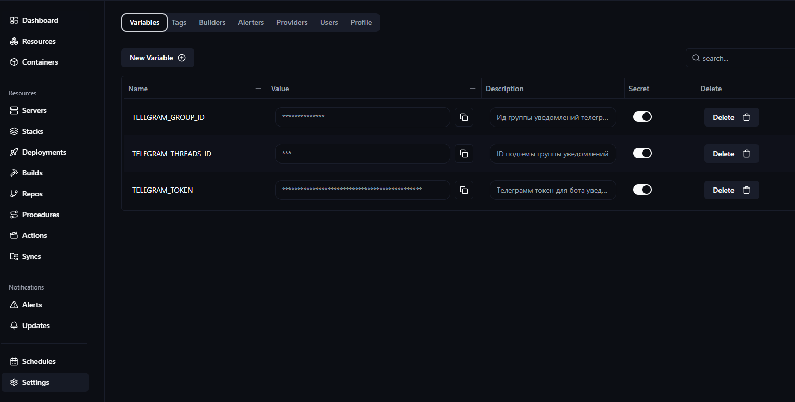Copy the TELEGRAM_GROUP_ID value

[x=464, y=117]
